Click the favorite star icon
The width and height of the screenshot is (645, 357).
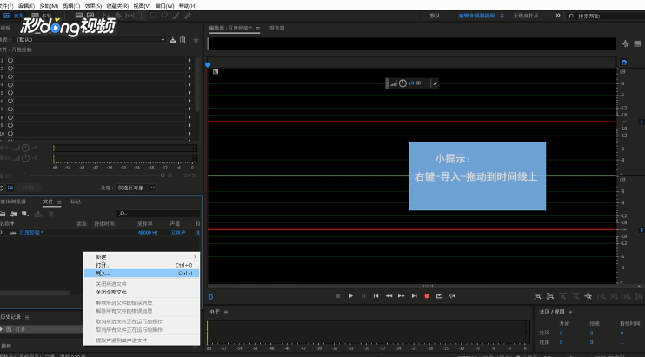[196, 40]
